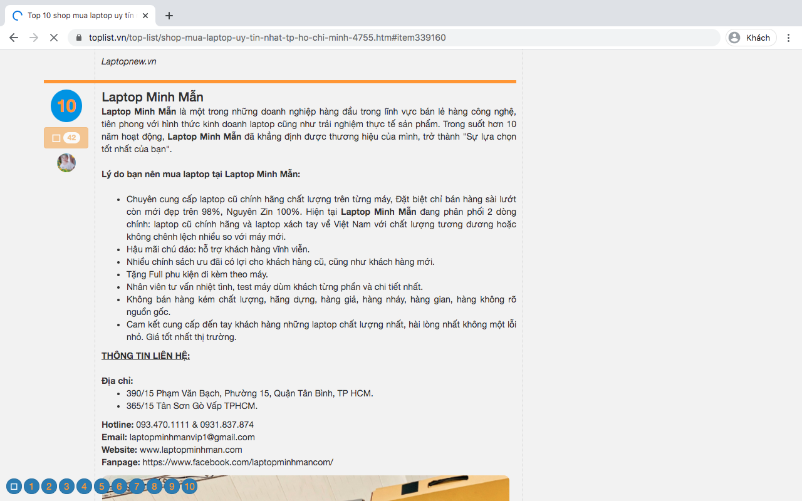Image resolution: width=802 pixels, height=501 pixels.
Task: Jump to list item 10 in navigator
Action: tap(189, 486)
